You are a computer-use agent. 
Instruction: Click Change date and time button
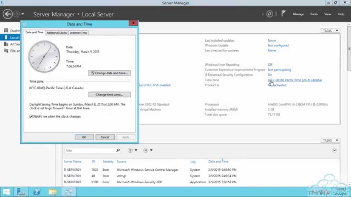[x=109, y=73]
